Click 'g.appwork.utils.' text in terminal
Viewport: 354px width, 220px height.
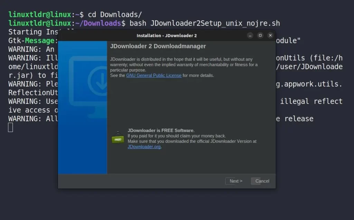pos(309,84)
